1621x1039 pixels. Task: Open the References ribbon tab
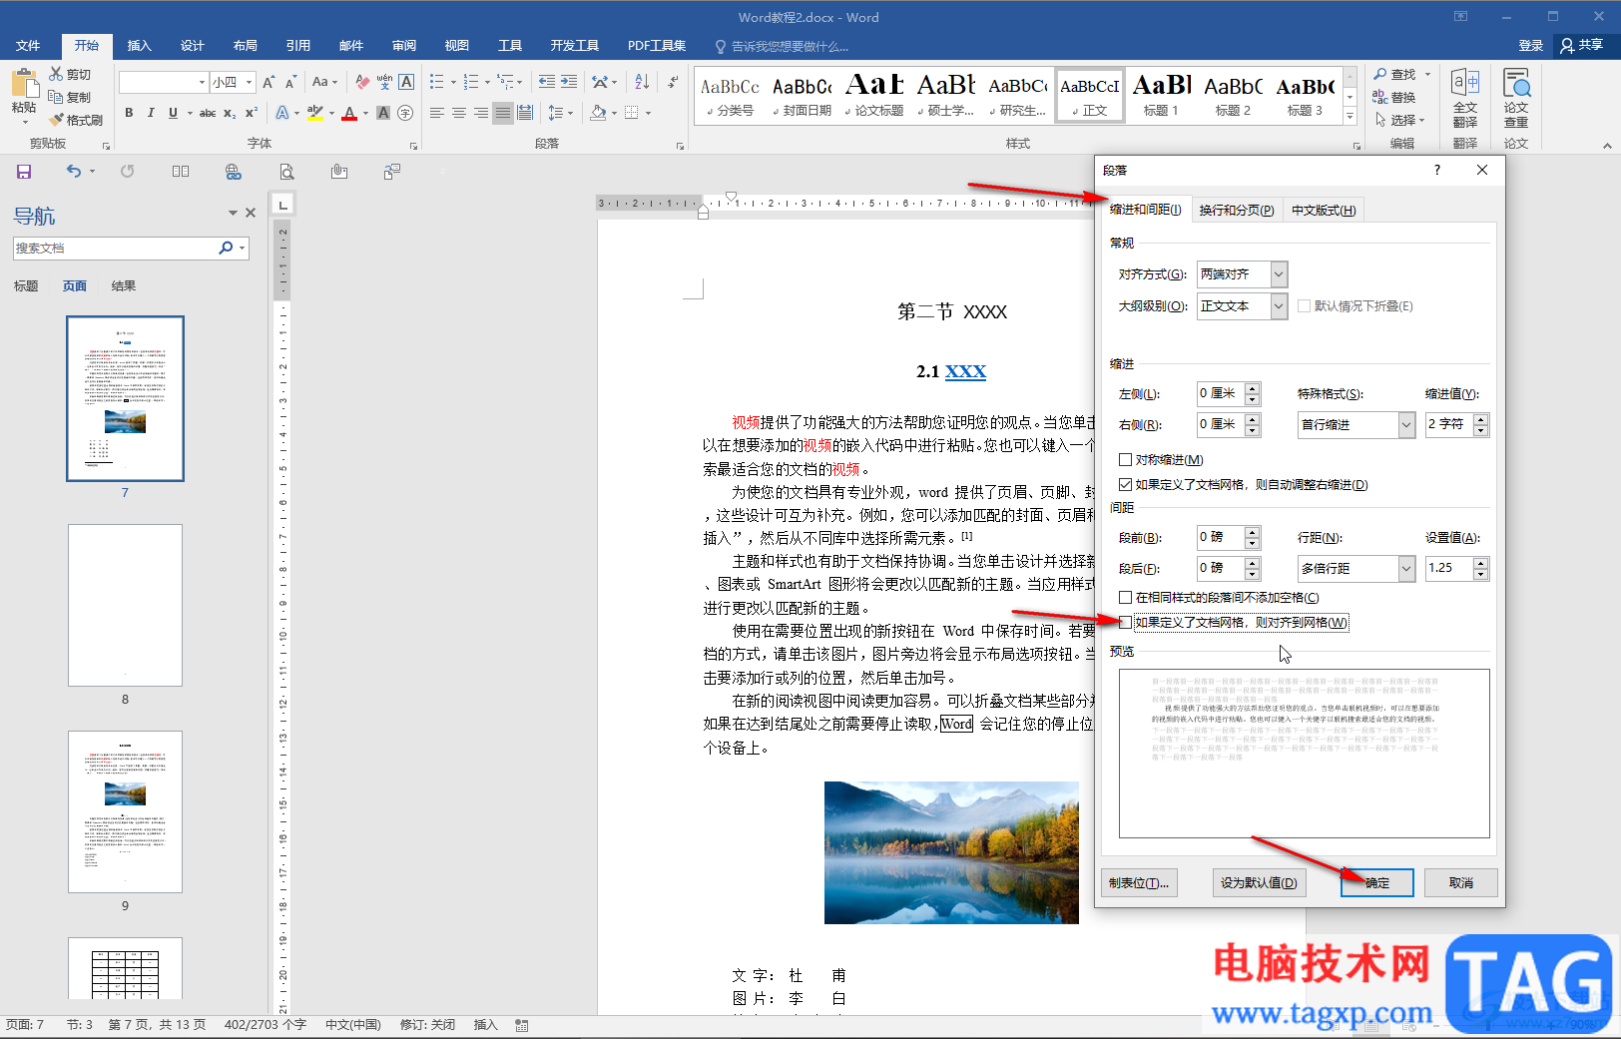pos(298,46)
